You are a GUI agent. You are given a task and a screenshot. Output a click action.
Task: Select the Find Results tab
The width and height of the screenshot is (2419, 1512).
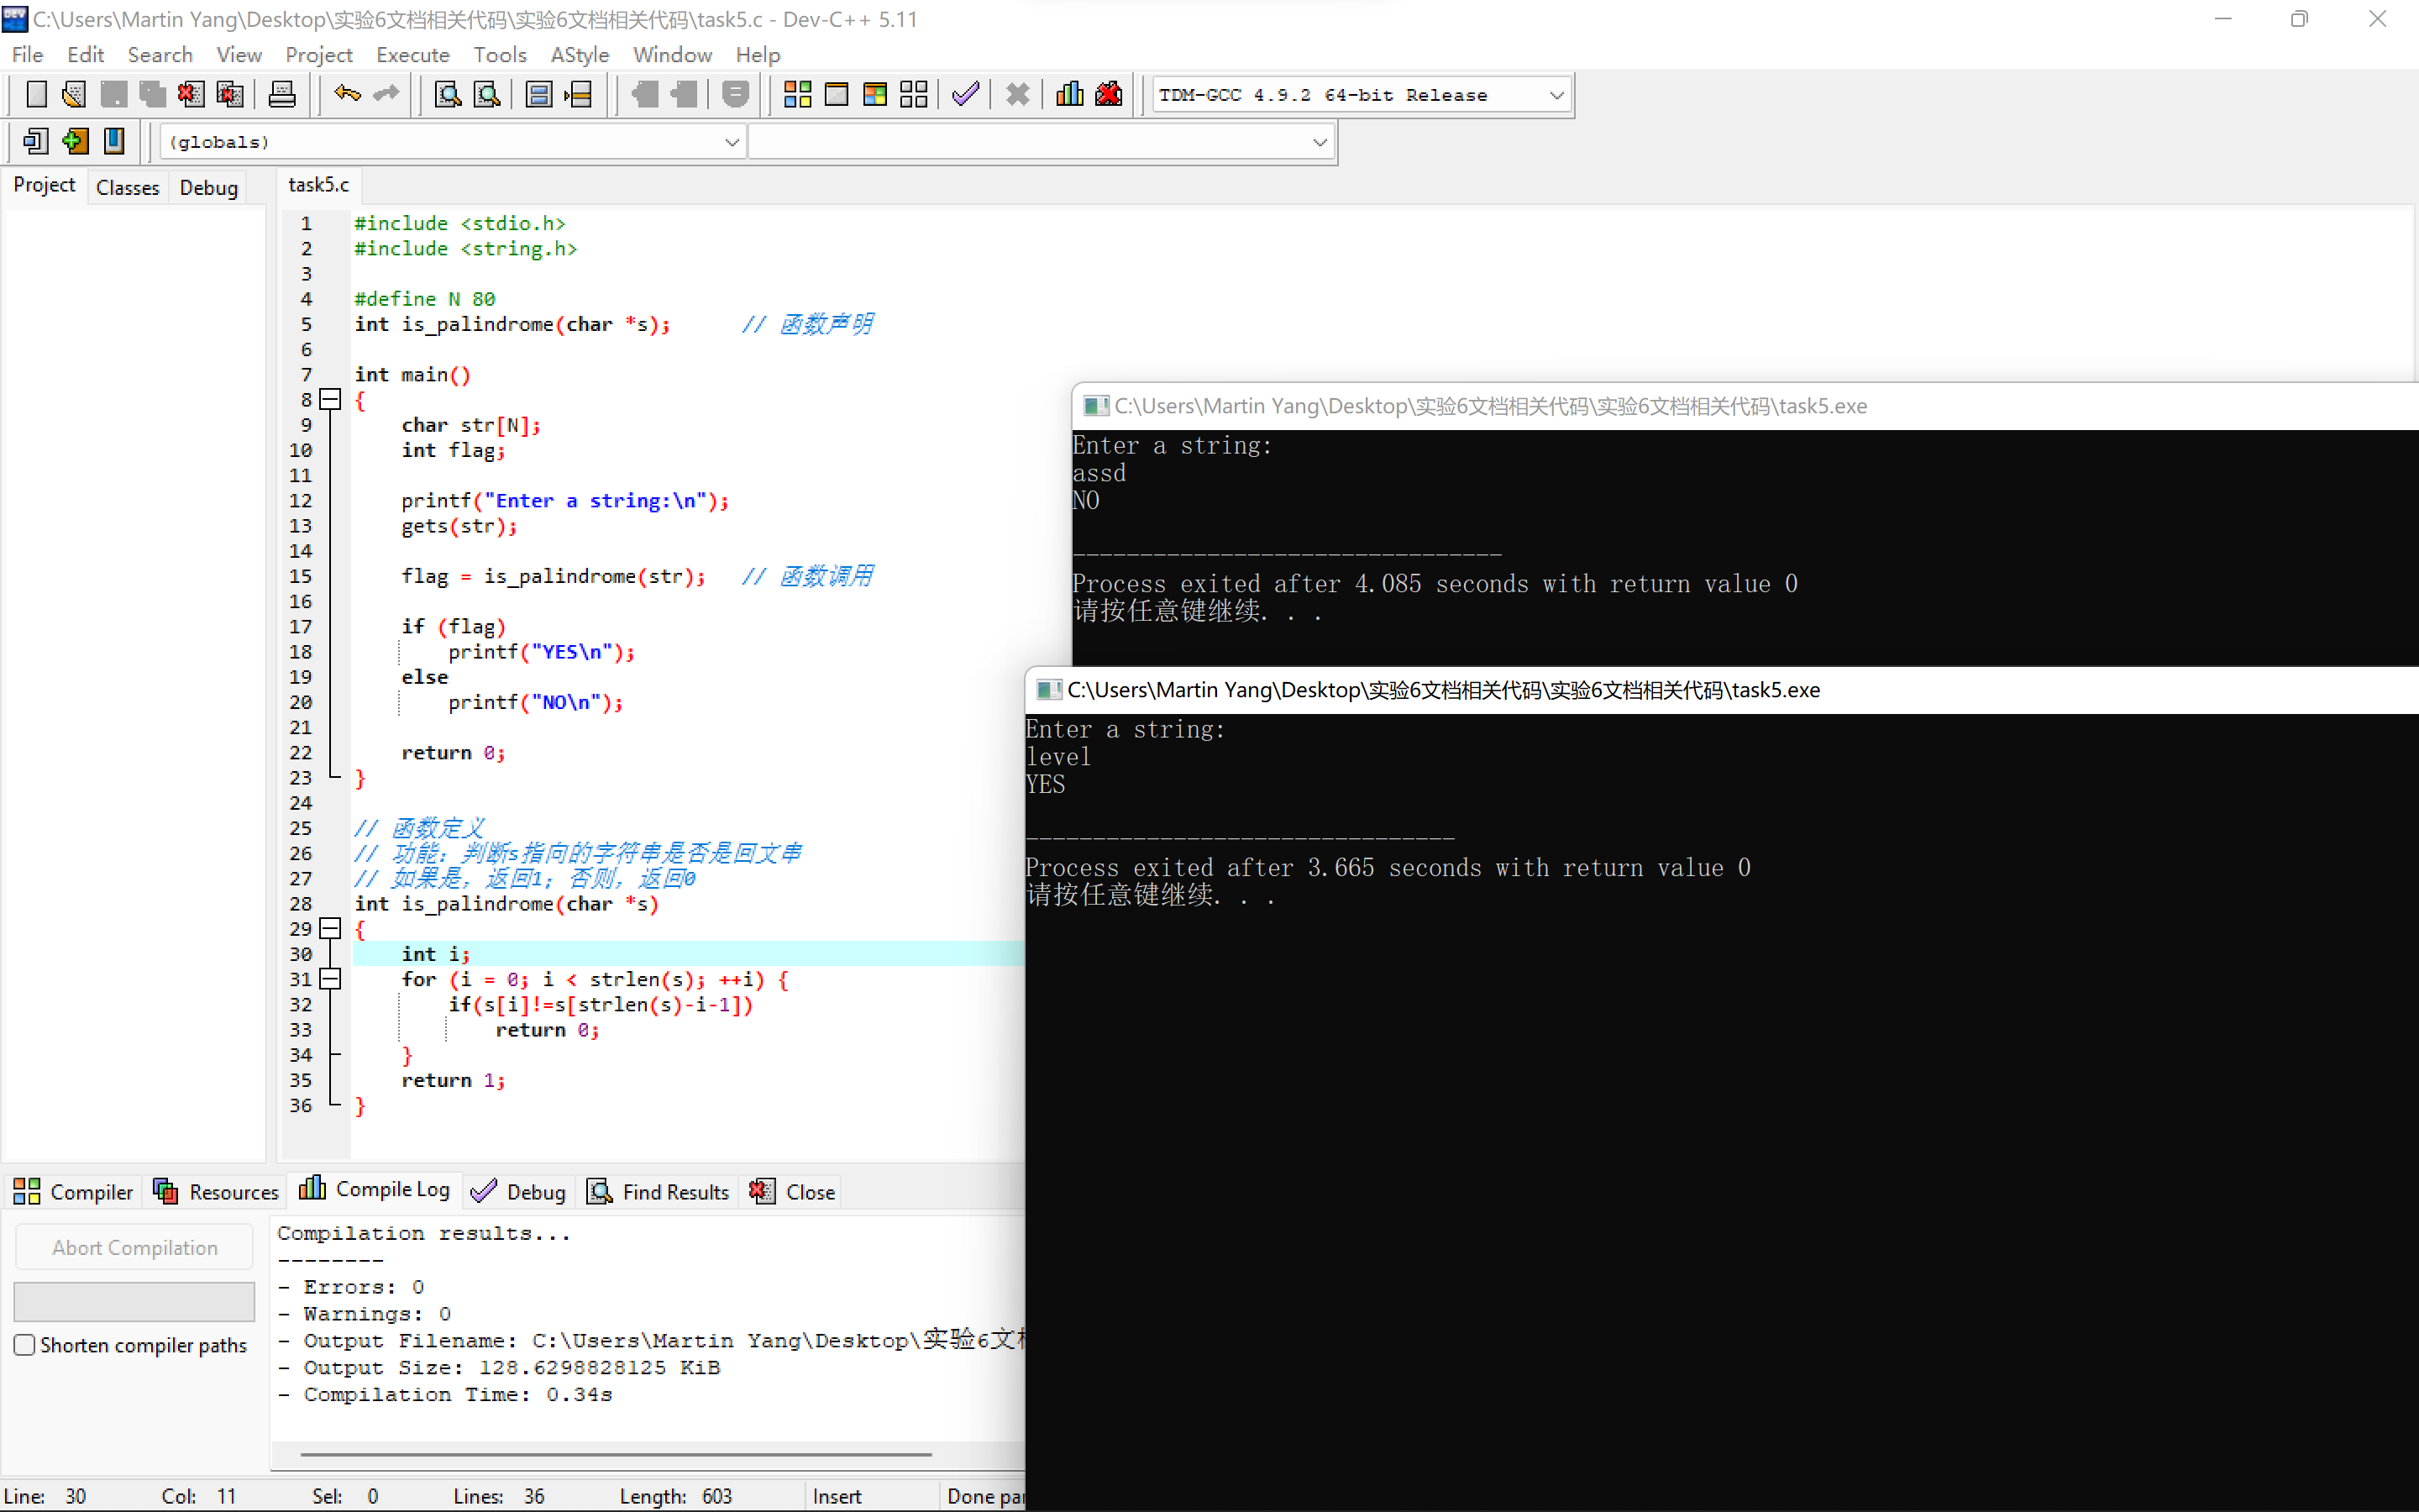tap(659, 1191)
